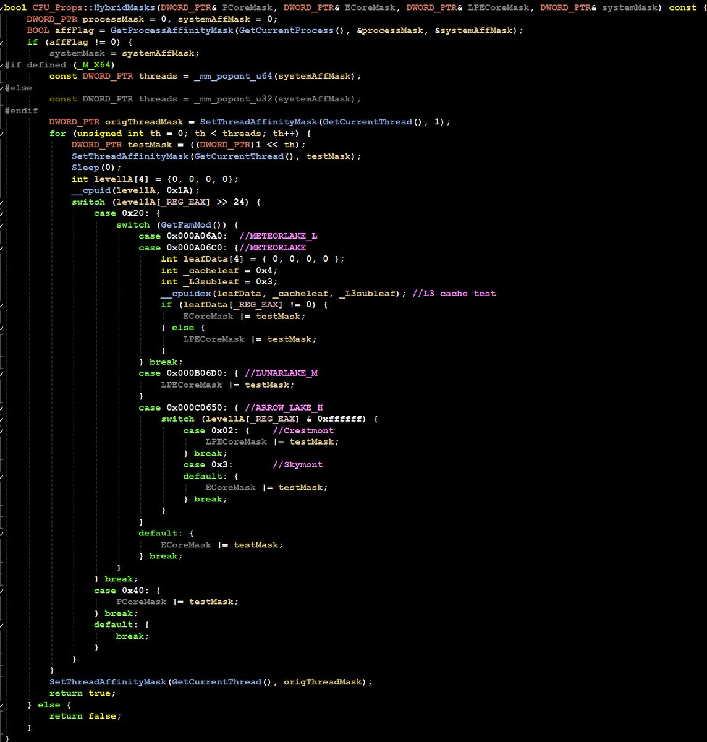Click 'return false;' statement

pyautogui.click(x=85, y=717)
